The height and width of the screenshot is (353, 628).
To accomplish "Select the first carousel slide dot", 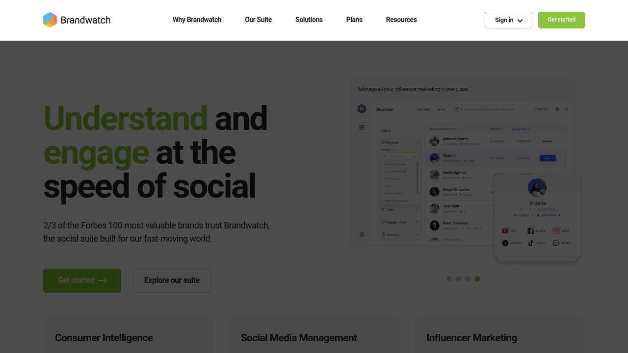I will click(x=449, y=279).
